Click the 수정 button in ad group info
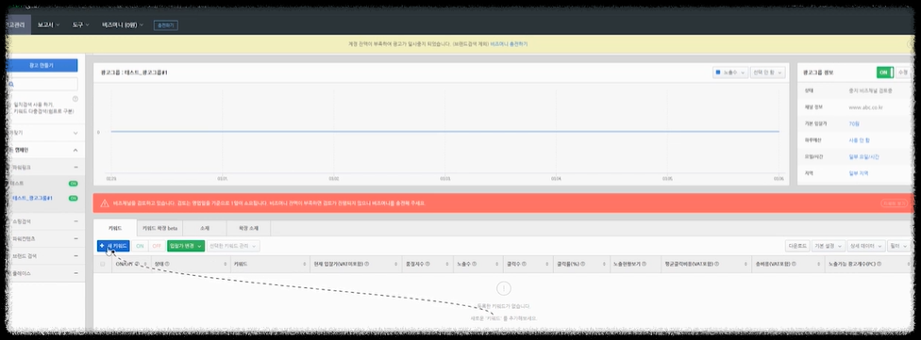Screen dimensions: 921x340 [x=903, y=73]
